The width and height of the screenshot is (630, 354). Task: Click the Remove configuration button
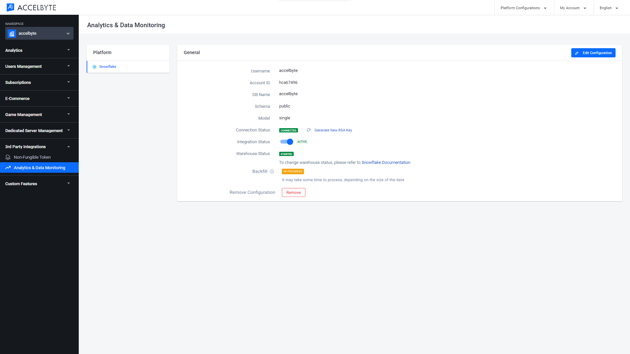(x=293, y=192)
